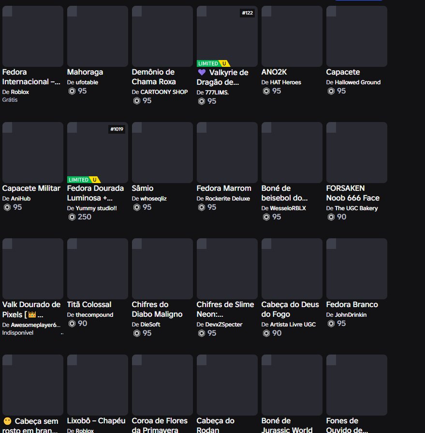The height and width of the screenshot is (433, 425).
Task: Open ANO2K item title
Action: pos(274,72)
